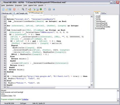Click the red close document icon
Image resolution: width=120 pixels, height=105 pixels.
pos(14,9)
